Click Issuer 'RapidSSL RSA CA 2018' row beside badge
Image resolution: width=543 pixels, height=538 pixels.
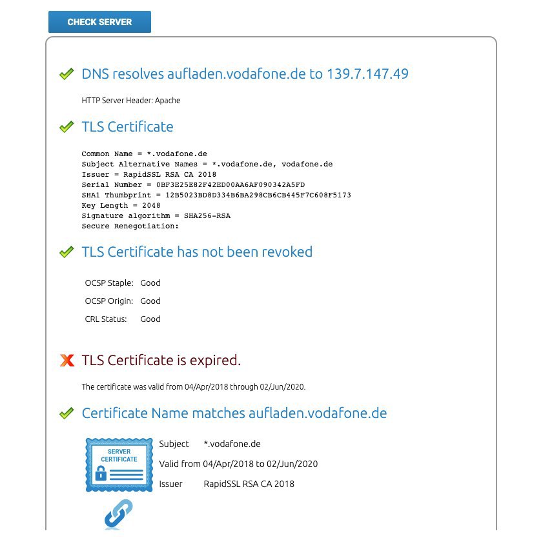pyautogui.click(x=227, y=484)
